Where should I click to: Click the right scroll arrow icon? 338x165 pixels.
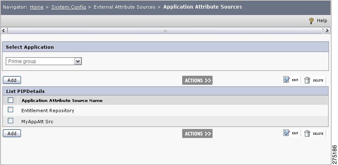coord(327,31)
